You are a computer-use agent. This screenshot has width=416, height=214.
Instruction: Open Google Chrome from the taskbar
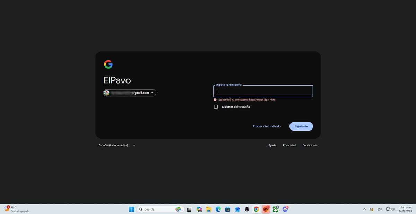click(x=256, y=209)
